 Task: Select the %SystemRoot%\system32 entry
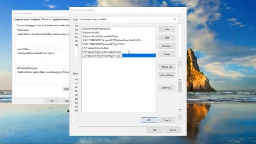(118, 28)
